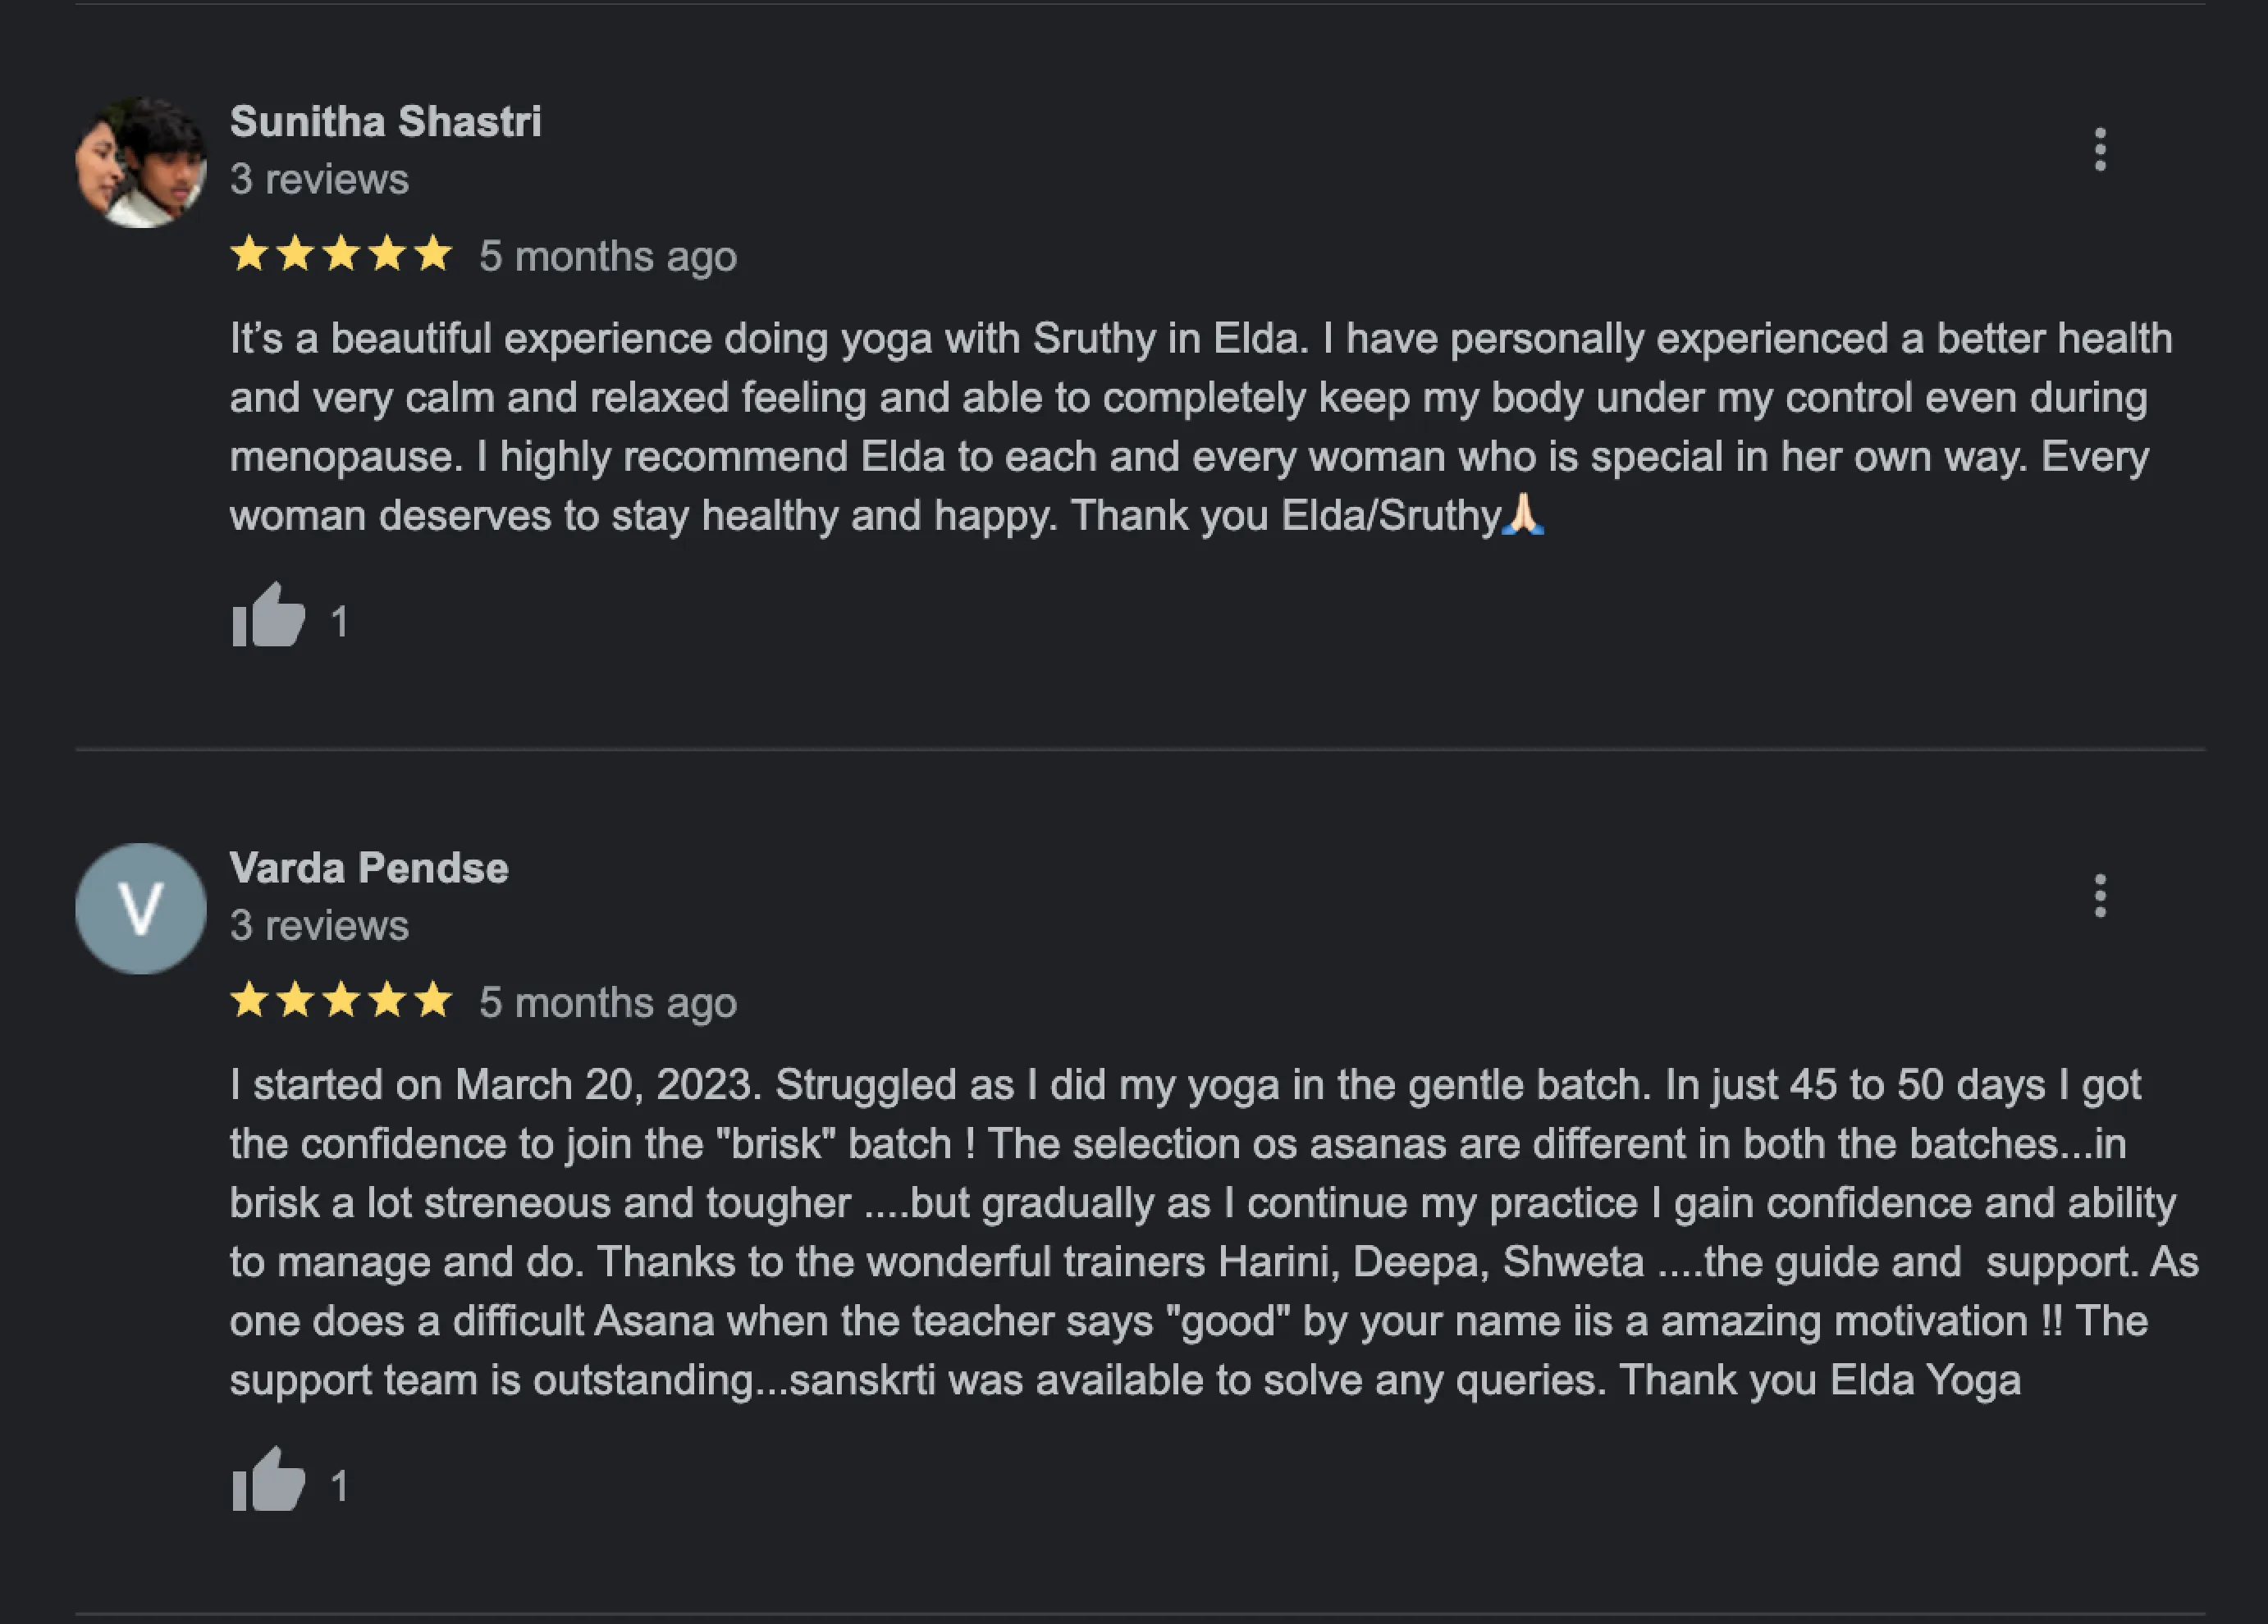This screenshot has height=1624, width=2268.
Task: Open Sunitha Shastri's reviewer name link
Action: pos(385,122)
